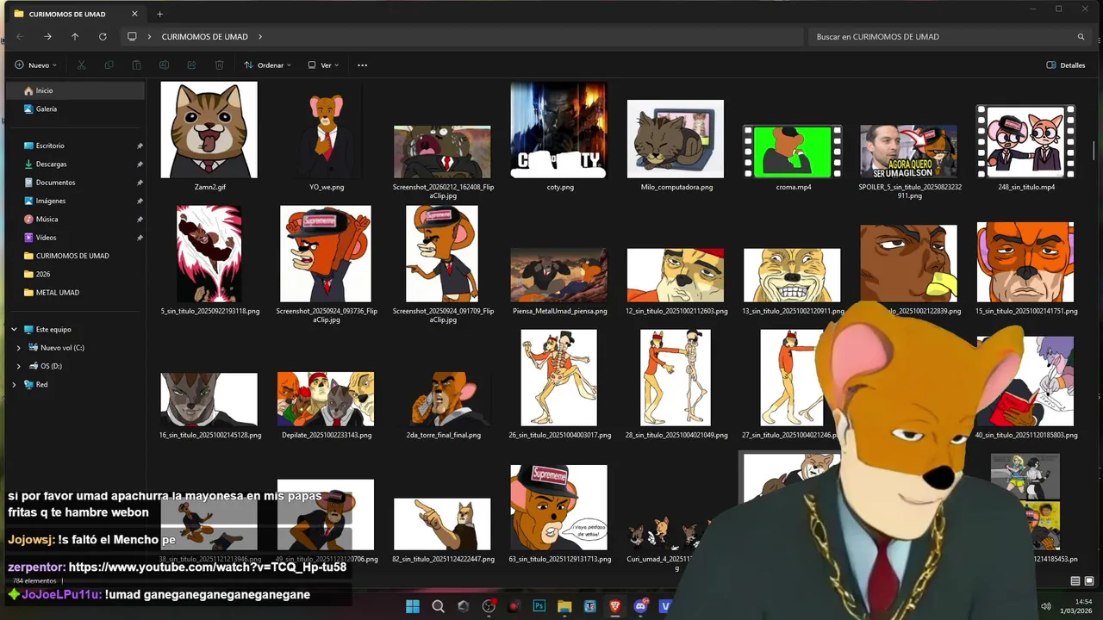1103x620 pixels.
Task: Select Depilate_20251002233143.png thumbnail
Action: pos(326,399)
